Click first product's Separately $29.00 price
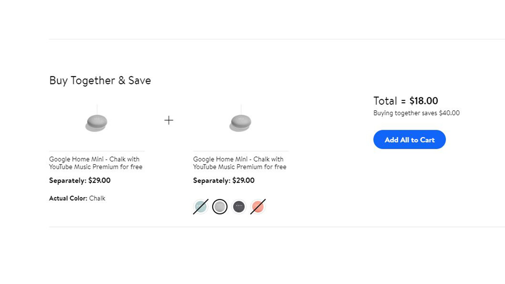This screenshot has height=284, width=505. pyautogui.click(x=80, y=180)
